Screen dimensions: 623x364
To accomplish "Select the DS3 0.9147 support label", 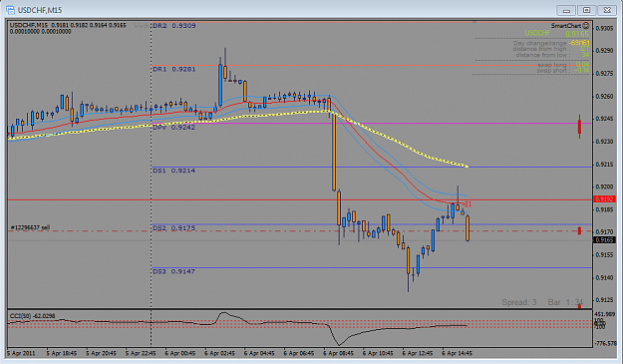I will coord(173,271).
